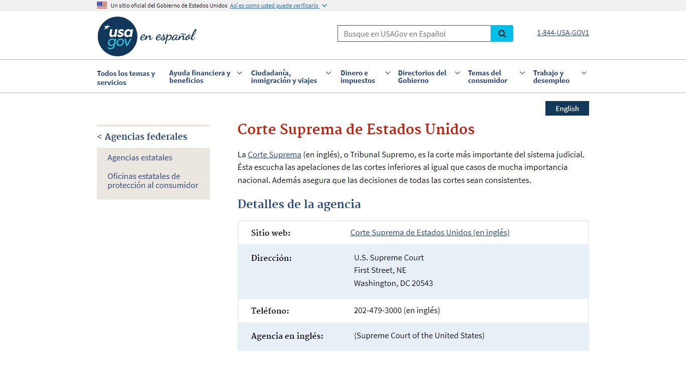The image size is (686, 386).
Task: Click address line 'Washington, DC 20543'
Action: coord(393,283)
